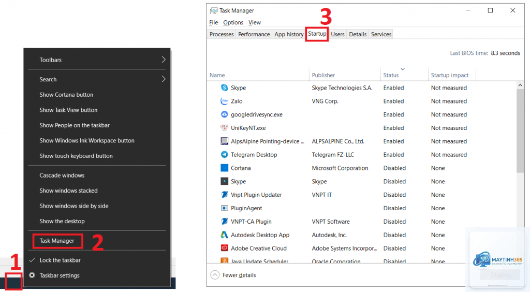
Task: Click the Telegram Desktop icon
Action: coord(225,154)
